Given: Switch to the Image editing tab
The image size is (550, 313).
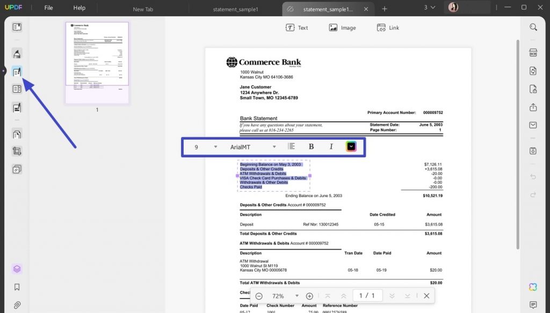Looking at the screenshot, I should coord(342,27).
